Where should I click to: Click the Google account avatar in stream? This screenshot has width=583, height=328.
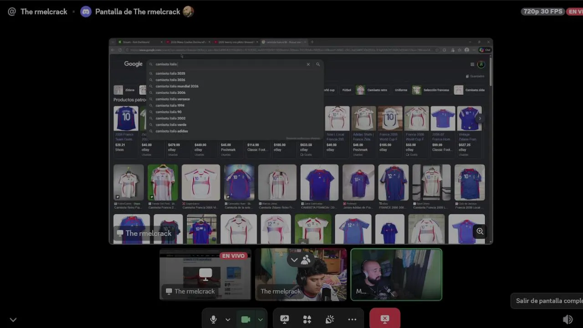click(x=481, y=64)
